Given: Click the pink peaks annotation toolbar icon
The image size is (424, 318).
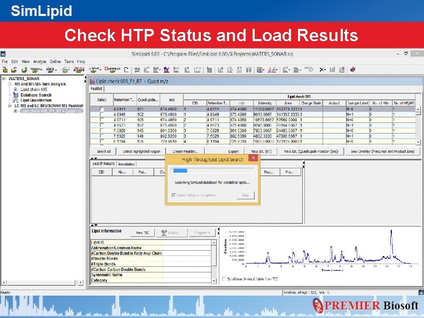Looking at the screenshot, I should point(271,70).
